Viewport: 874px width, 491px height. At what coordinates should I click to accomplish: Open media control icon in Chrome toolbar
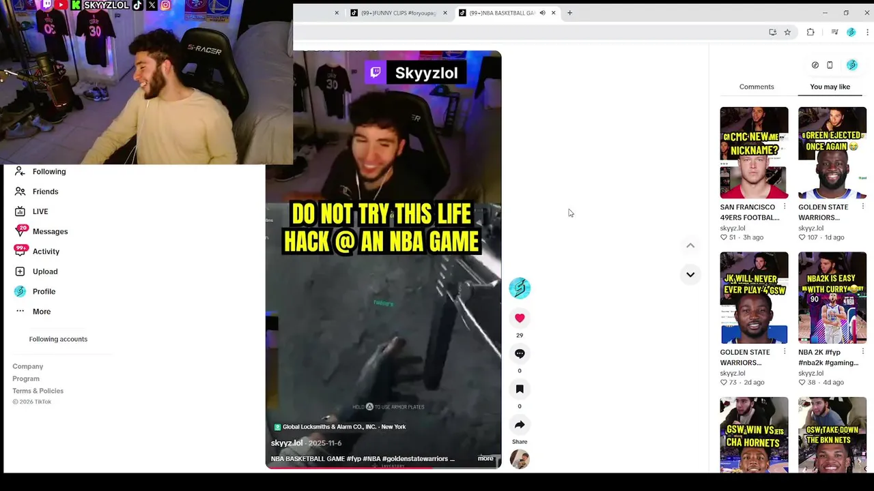click(x=834, y=32)
